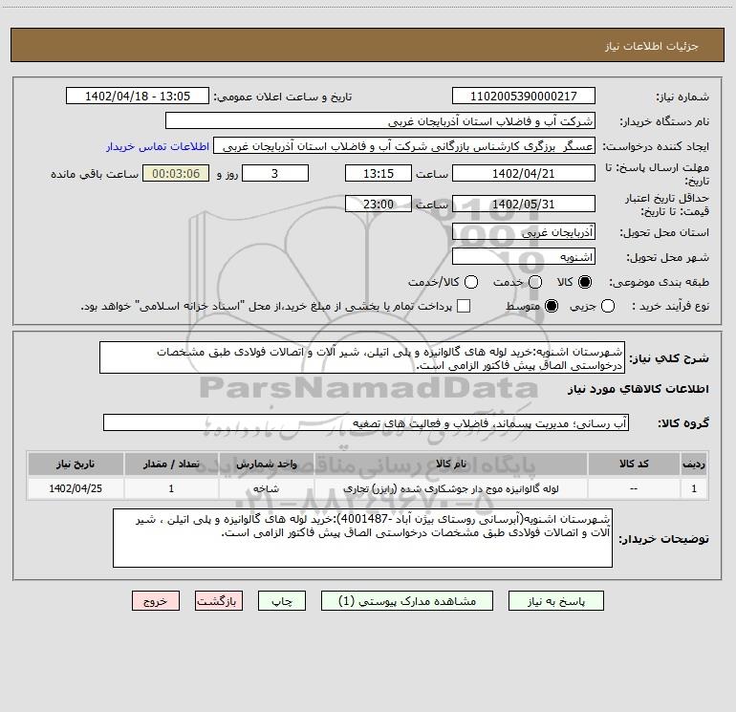Click the واحد شمارش column header

(x=266, y=464)
